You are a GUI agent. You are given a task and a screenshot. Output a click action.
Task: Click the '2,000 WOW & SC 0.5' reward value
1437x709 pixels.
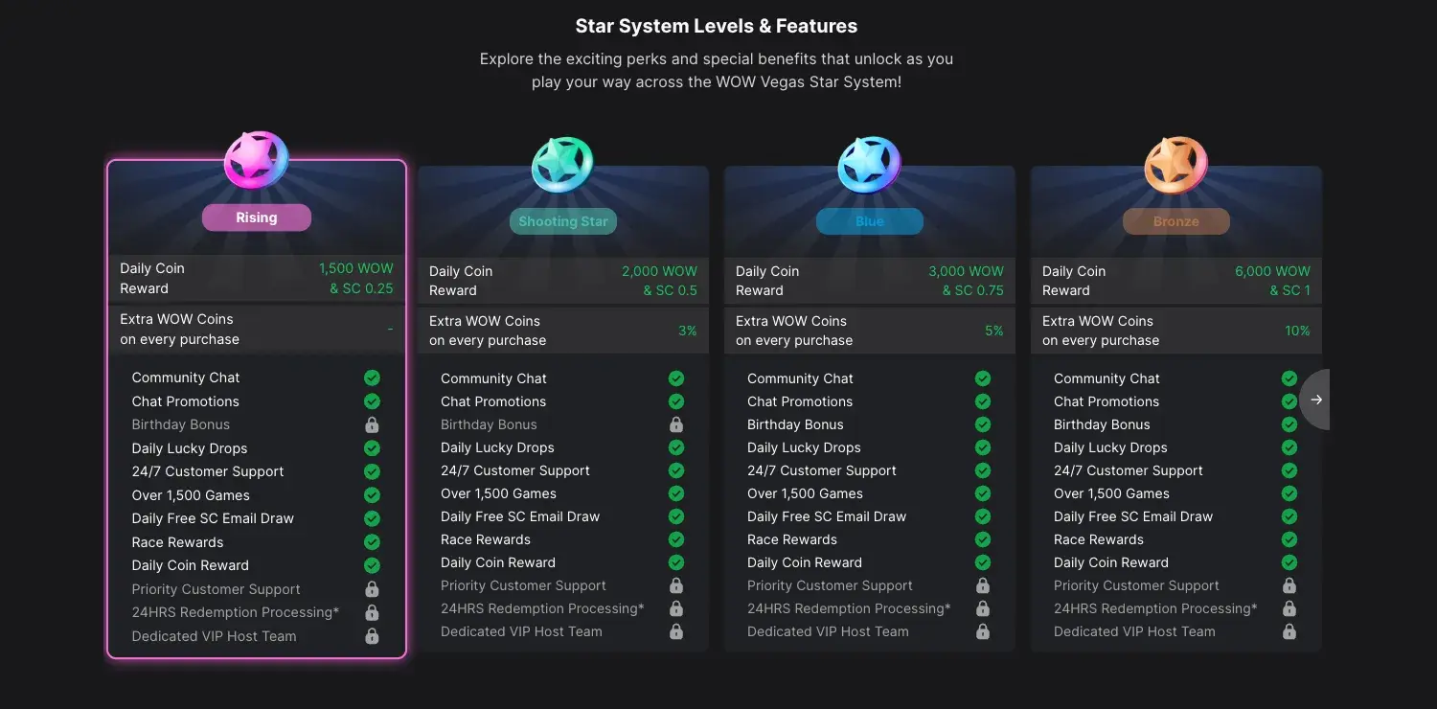(x=660, y=281)
